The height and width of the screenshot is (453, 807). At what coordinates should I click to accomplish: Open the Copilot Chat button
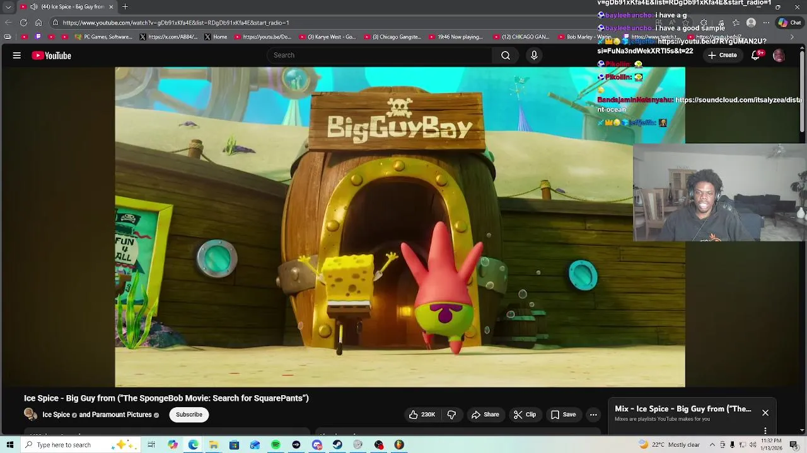[x=790, y=23]
